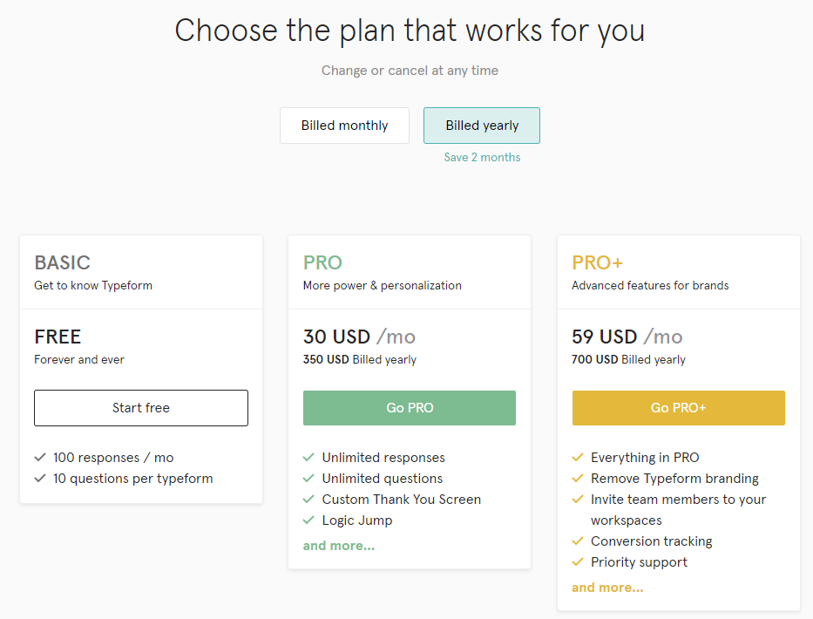
Task: Click the PRO+ plan heading
Action: tap(597, 262)
